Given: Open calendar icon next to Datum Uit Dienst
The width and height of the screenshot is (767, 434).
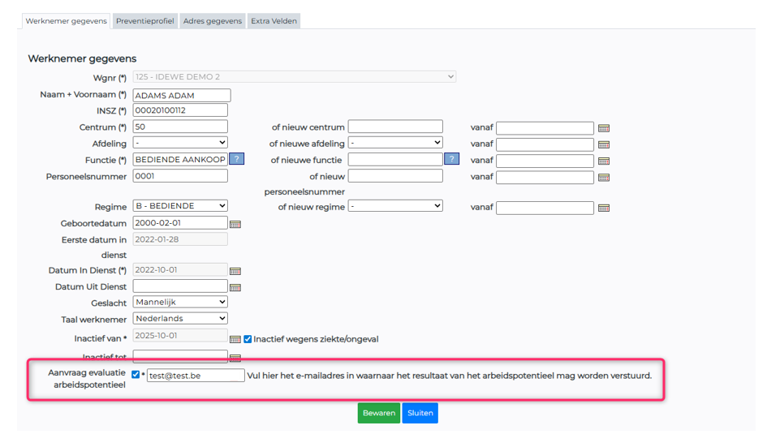Looking at the screenshot, I should pyautogui.click(x=235, y=287).
